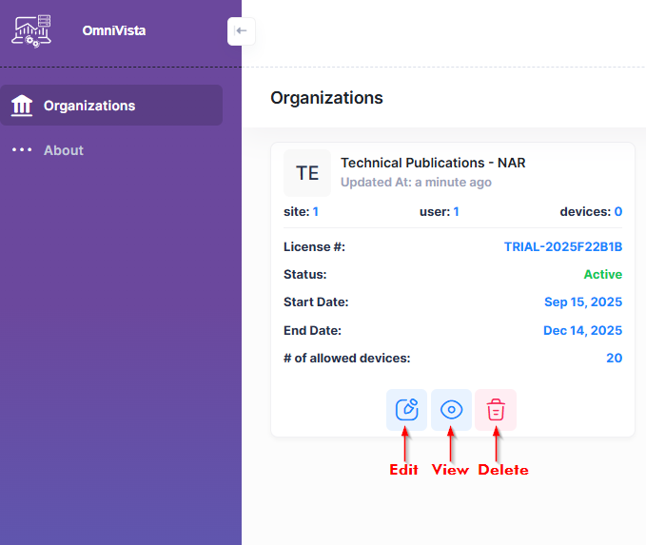
Task: Collapse the sidebar with the left arrow button
Action: click(x=241, y=31)
